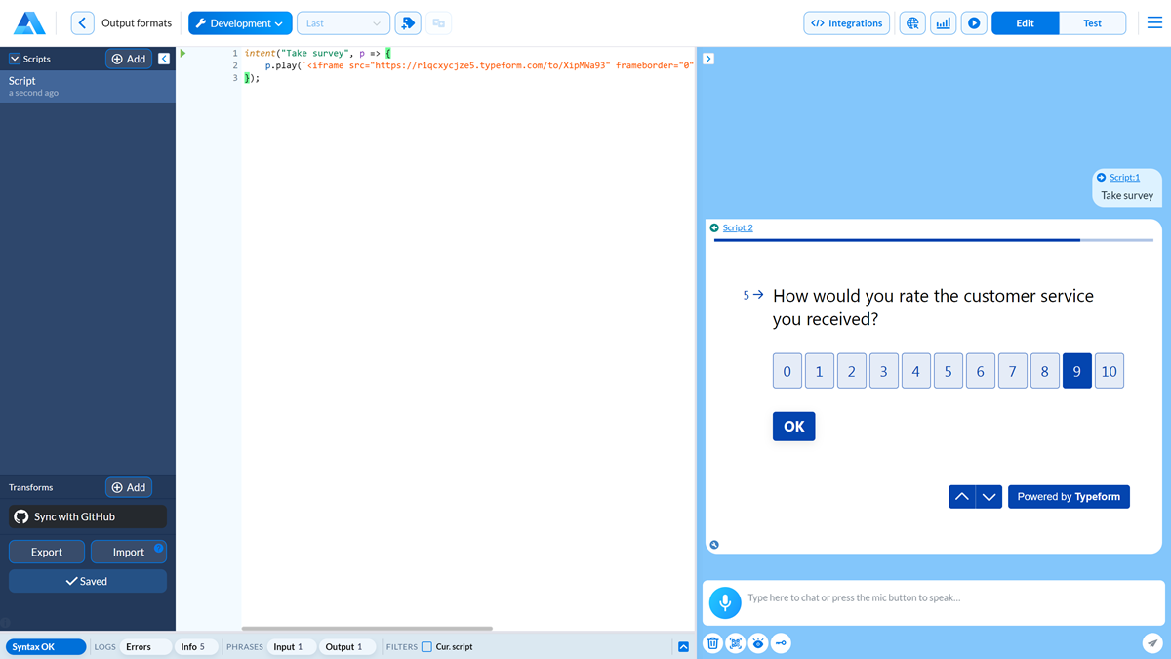Activate the microphone button
Image resolution: width=1171 pixels, height=659 pixels.
(x=725, y=603)
